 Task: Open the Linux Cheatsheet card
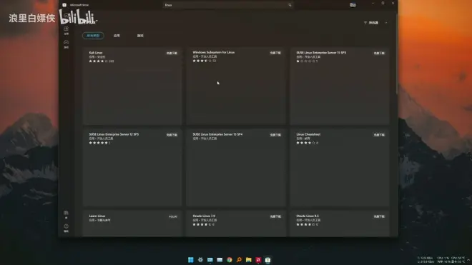tap(340, 168)
